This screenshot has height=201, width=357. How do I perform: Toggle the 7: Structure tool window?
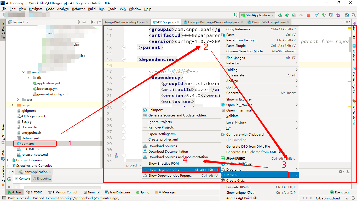tap(3, 134)
